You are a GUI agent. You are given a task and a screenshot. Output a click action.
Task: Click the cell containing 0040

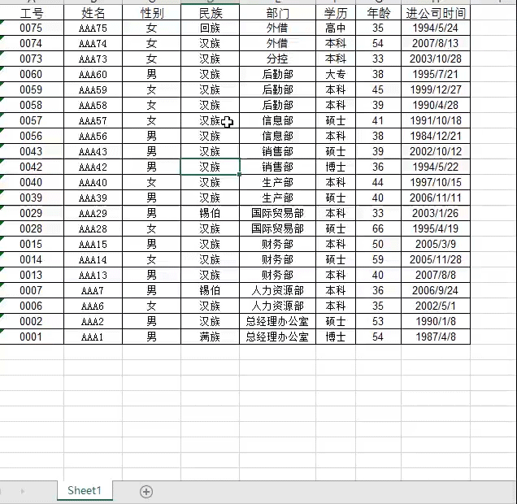(x=32, y=182)
